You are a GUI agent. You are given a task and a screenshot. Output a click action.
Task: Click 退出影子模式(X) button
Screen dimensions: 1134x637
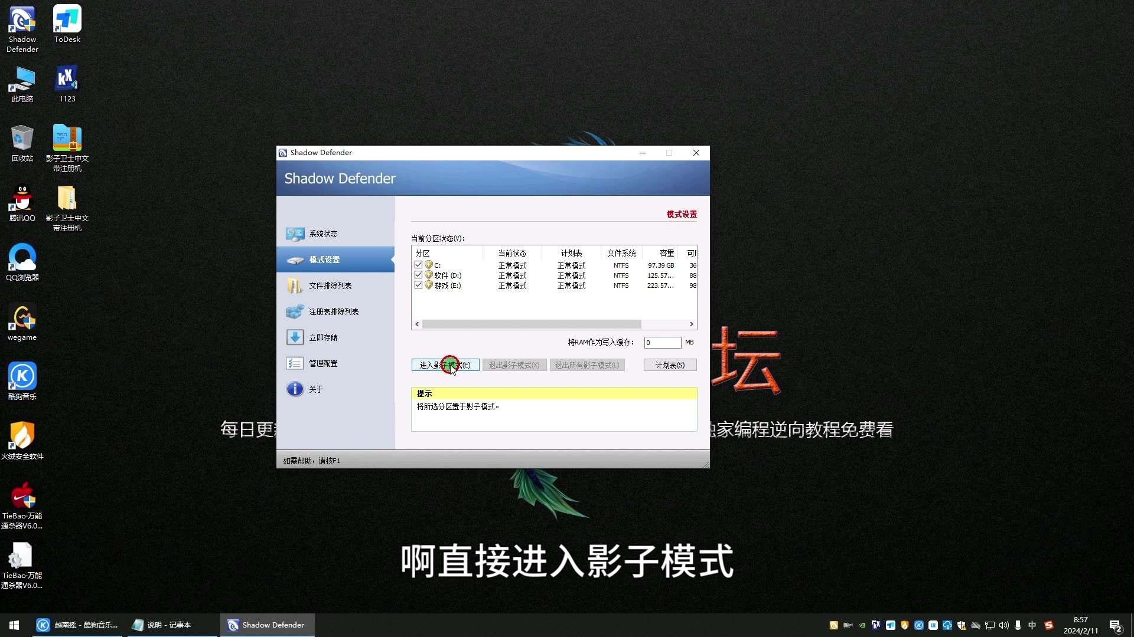[x=514, y=365]
